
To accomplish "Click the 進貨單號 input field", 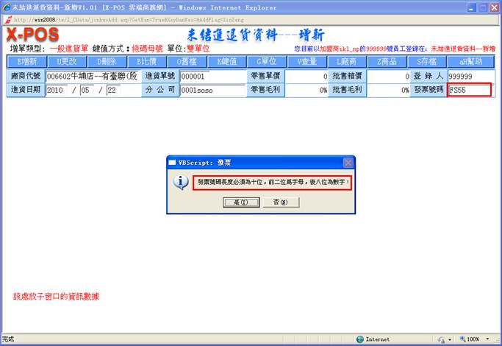I will pos(212,76).
